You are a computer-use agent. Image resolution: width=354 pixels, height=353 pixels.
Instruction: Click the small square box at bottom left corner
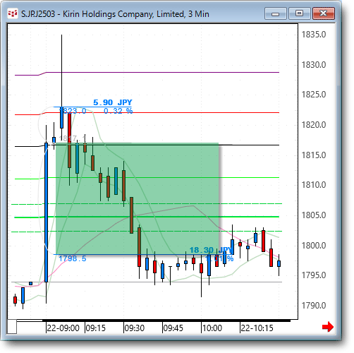pyautogui.click(x=12, y=327)
